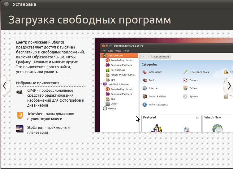Viewport: 233px width, 169px height.
Task: Open the File menu in Software Centre
Action: coord(103,51)
